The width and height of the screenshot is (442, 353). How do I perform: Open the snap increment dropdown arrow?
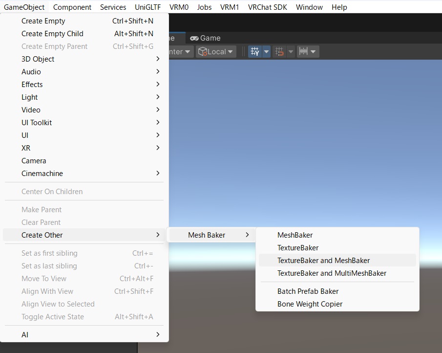click(x=314, y=51)
